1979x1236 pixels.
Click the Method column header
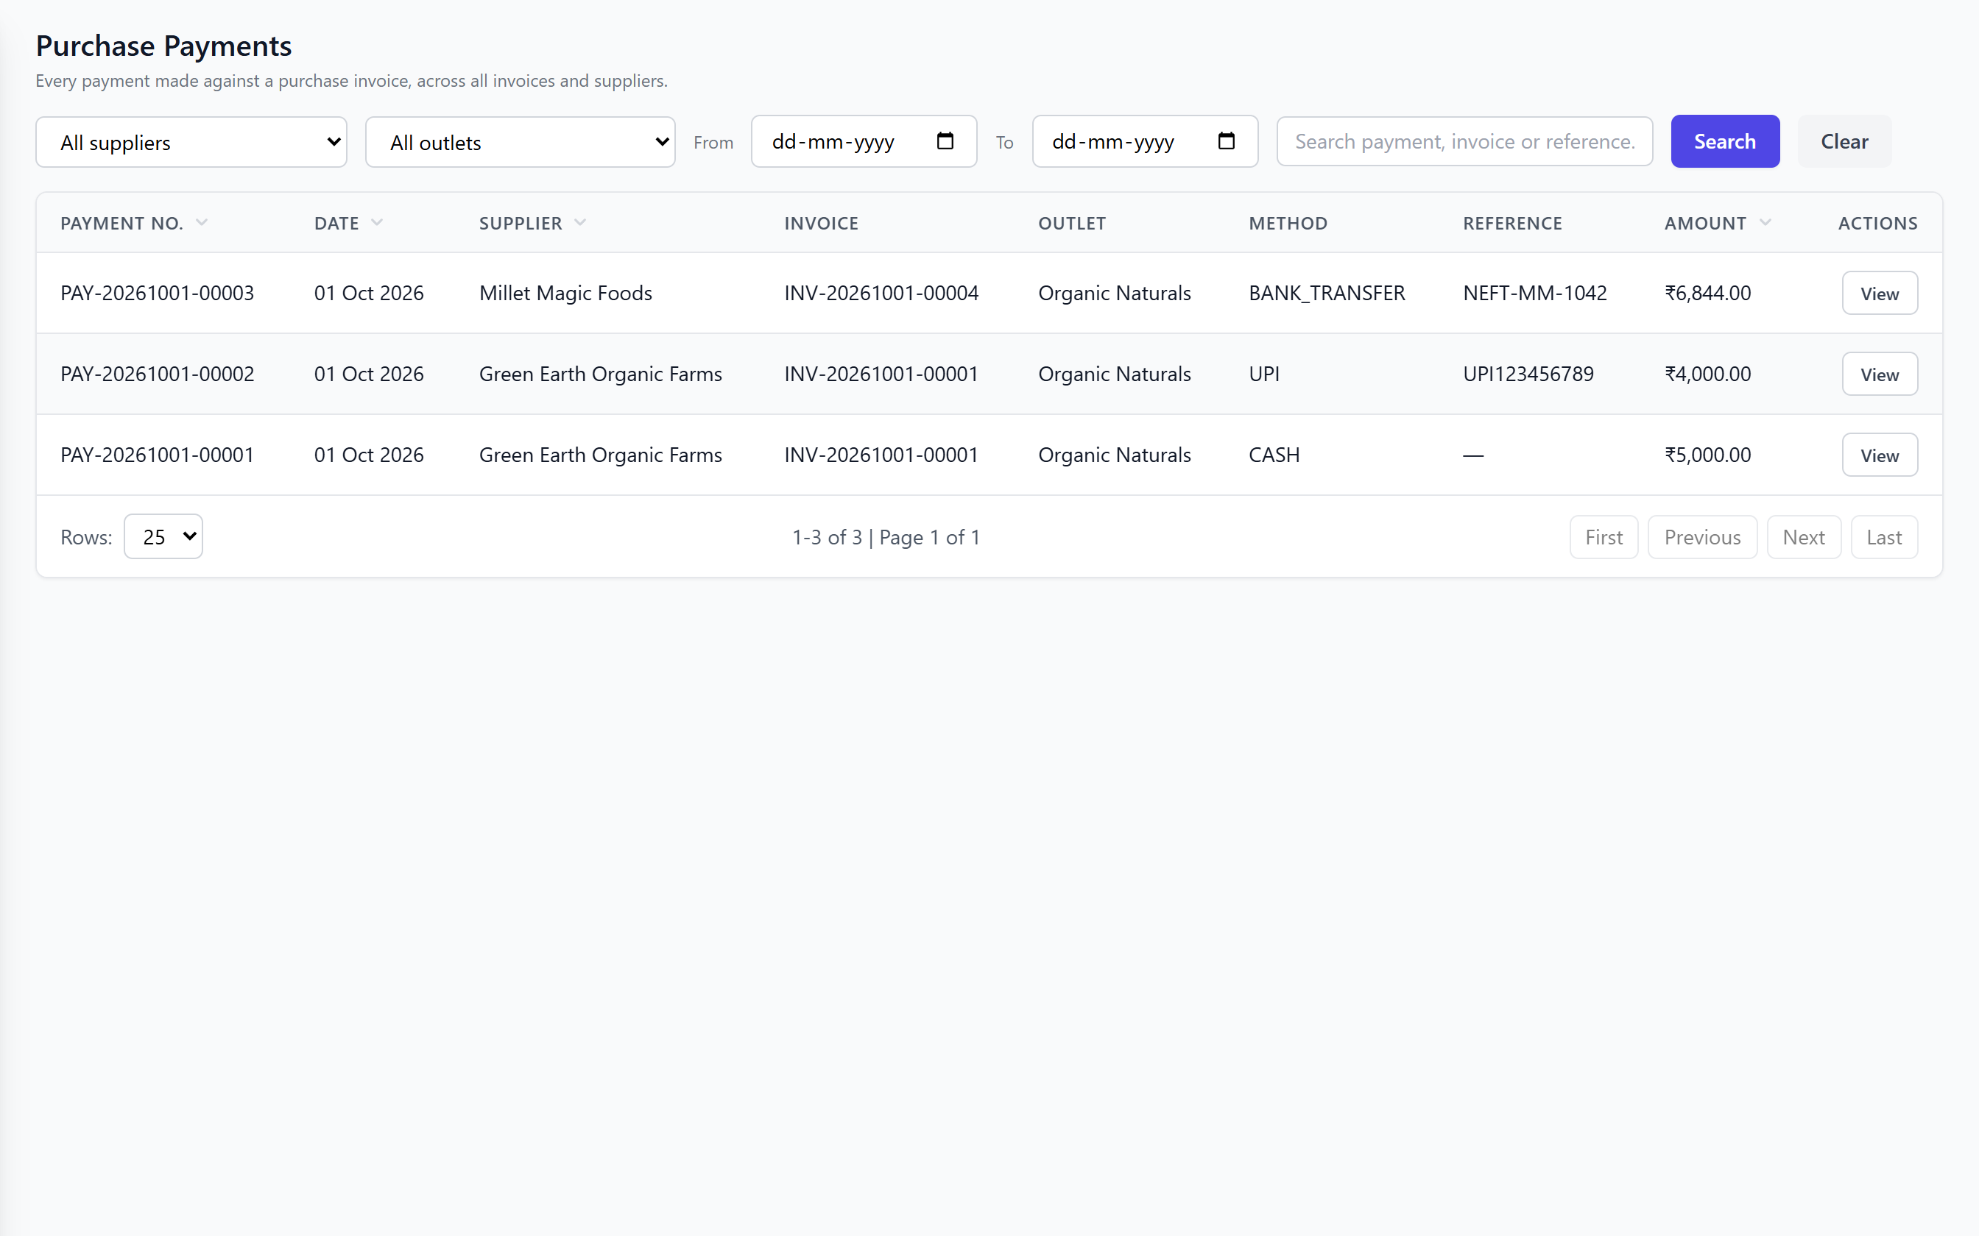pyautogui.click(x=1288, y=223)
